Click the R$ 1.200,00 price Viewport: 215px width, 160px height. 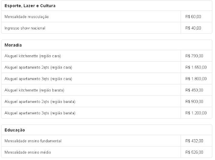click(x=196, y=113)
